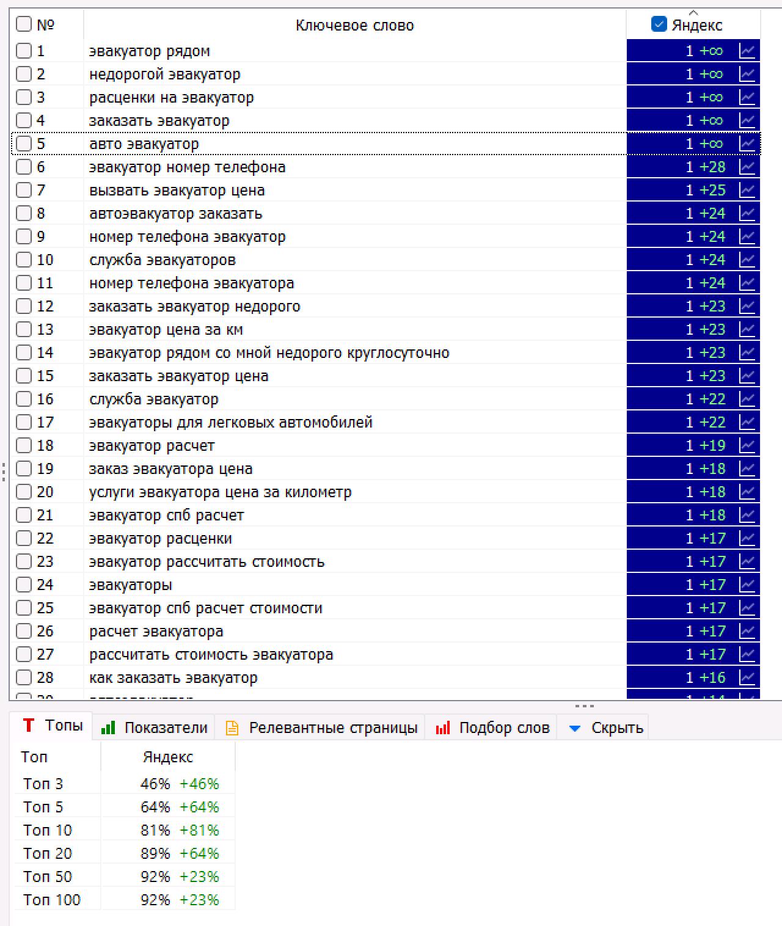The width and height of the screenshot is (782, 926).
Task: Click graph icon for 'эвакуатор цена за км'
Action: pos(747,329)
